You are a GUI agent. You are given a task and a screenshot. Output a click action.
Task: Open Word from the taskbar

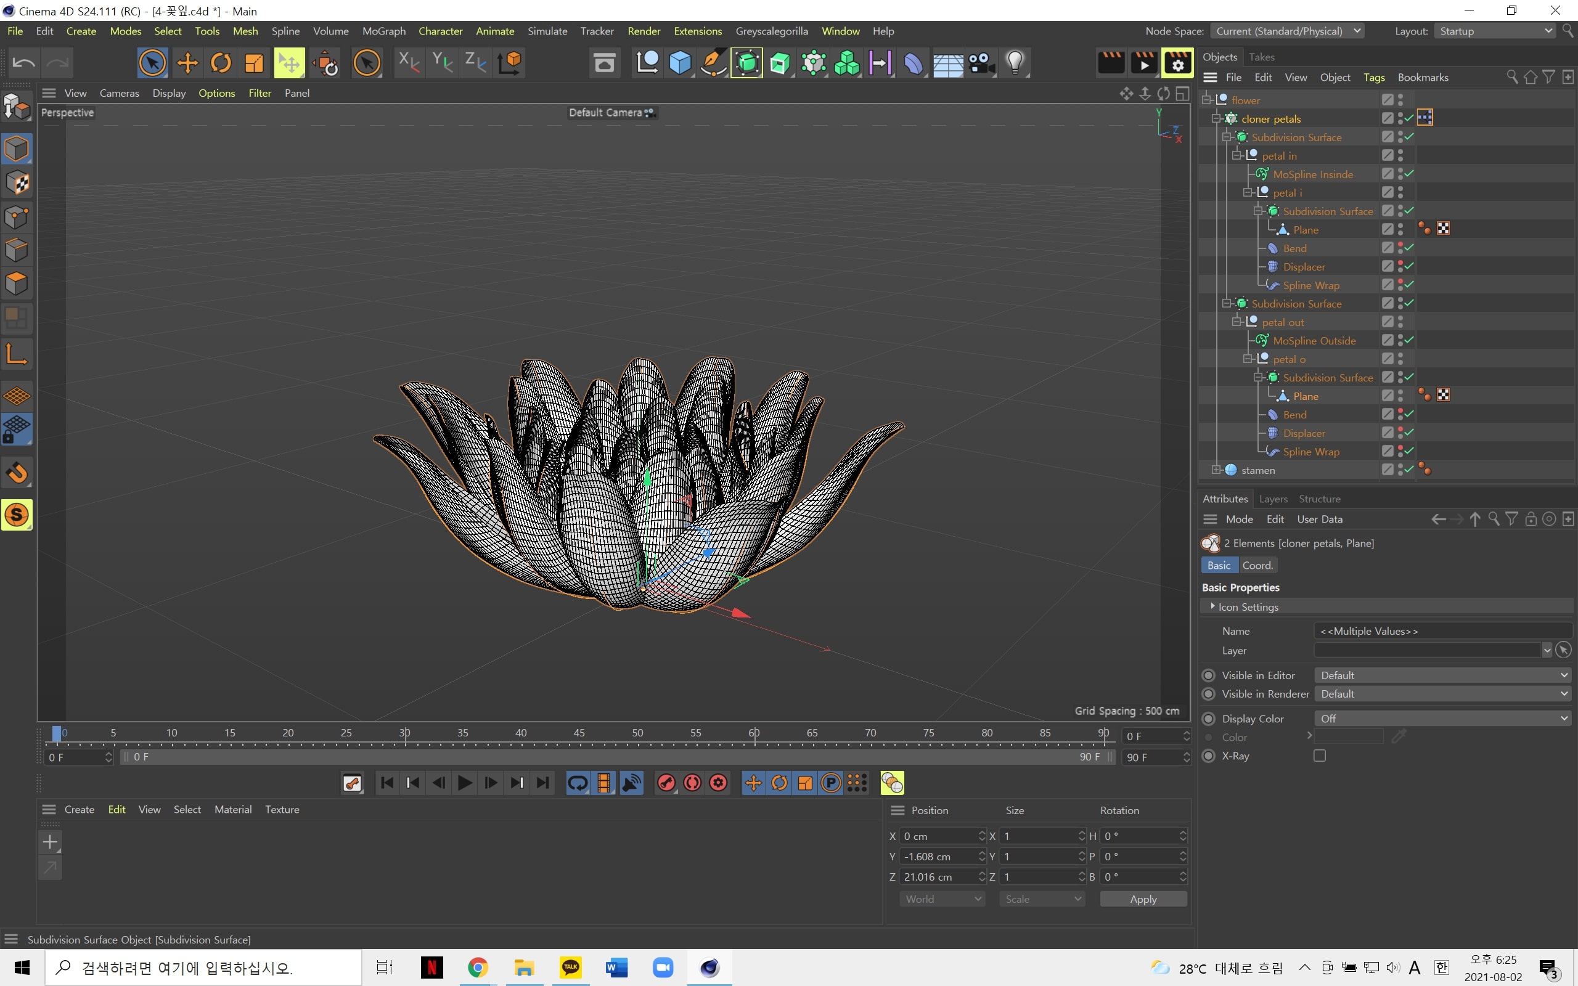pyautogui.click(x=616, y=968)
